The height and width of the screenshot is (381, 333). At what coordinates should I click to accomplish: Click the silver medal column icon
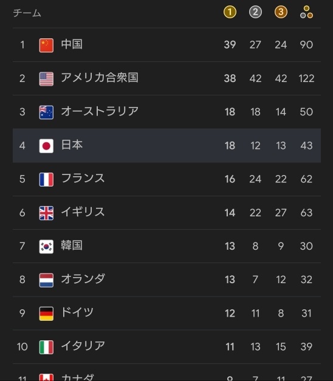pos(255,12)
